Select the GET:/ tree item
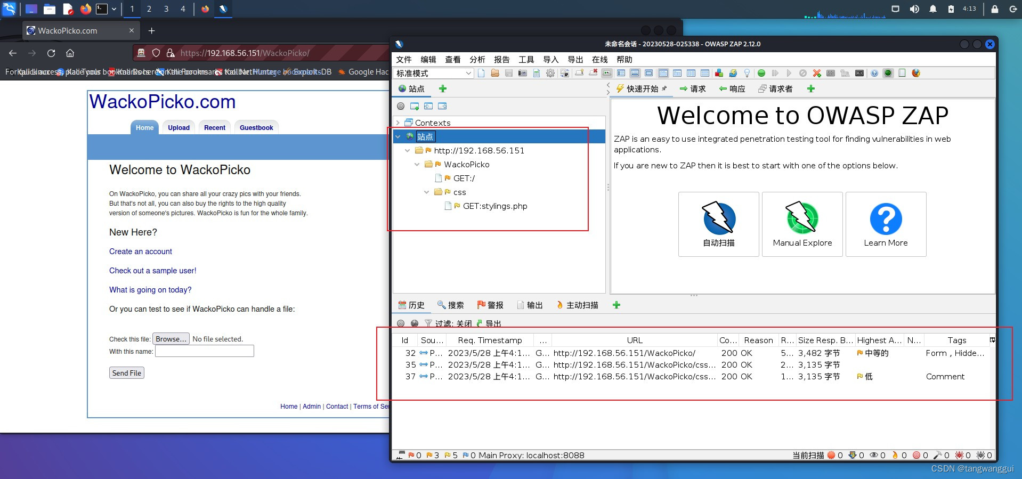 pyautogui.click(x=464, y=178)
